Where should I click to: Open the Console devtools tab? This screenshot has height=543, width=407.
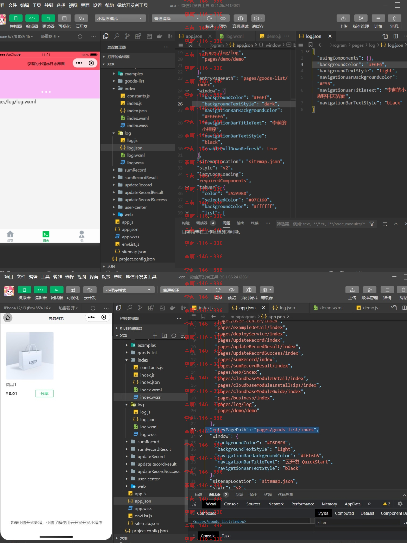(x=231, y=504)
